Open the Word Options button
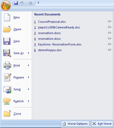 click(x=75, y=124)
